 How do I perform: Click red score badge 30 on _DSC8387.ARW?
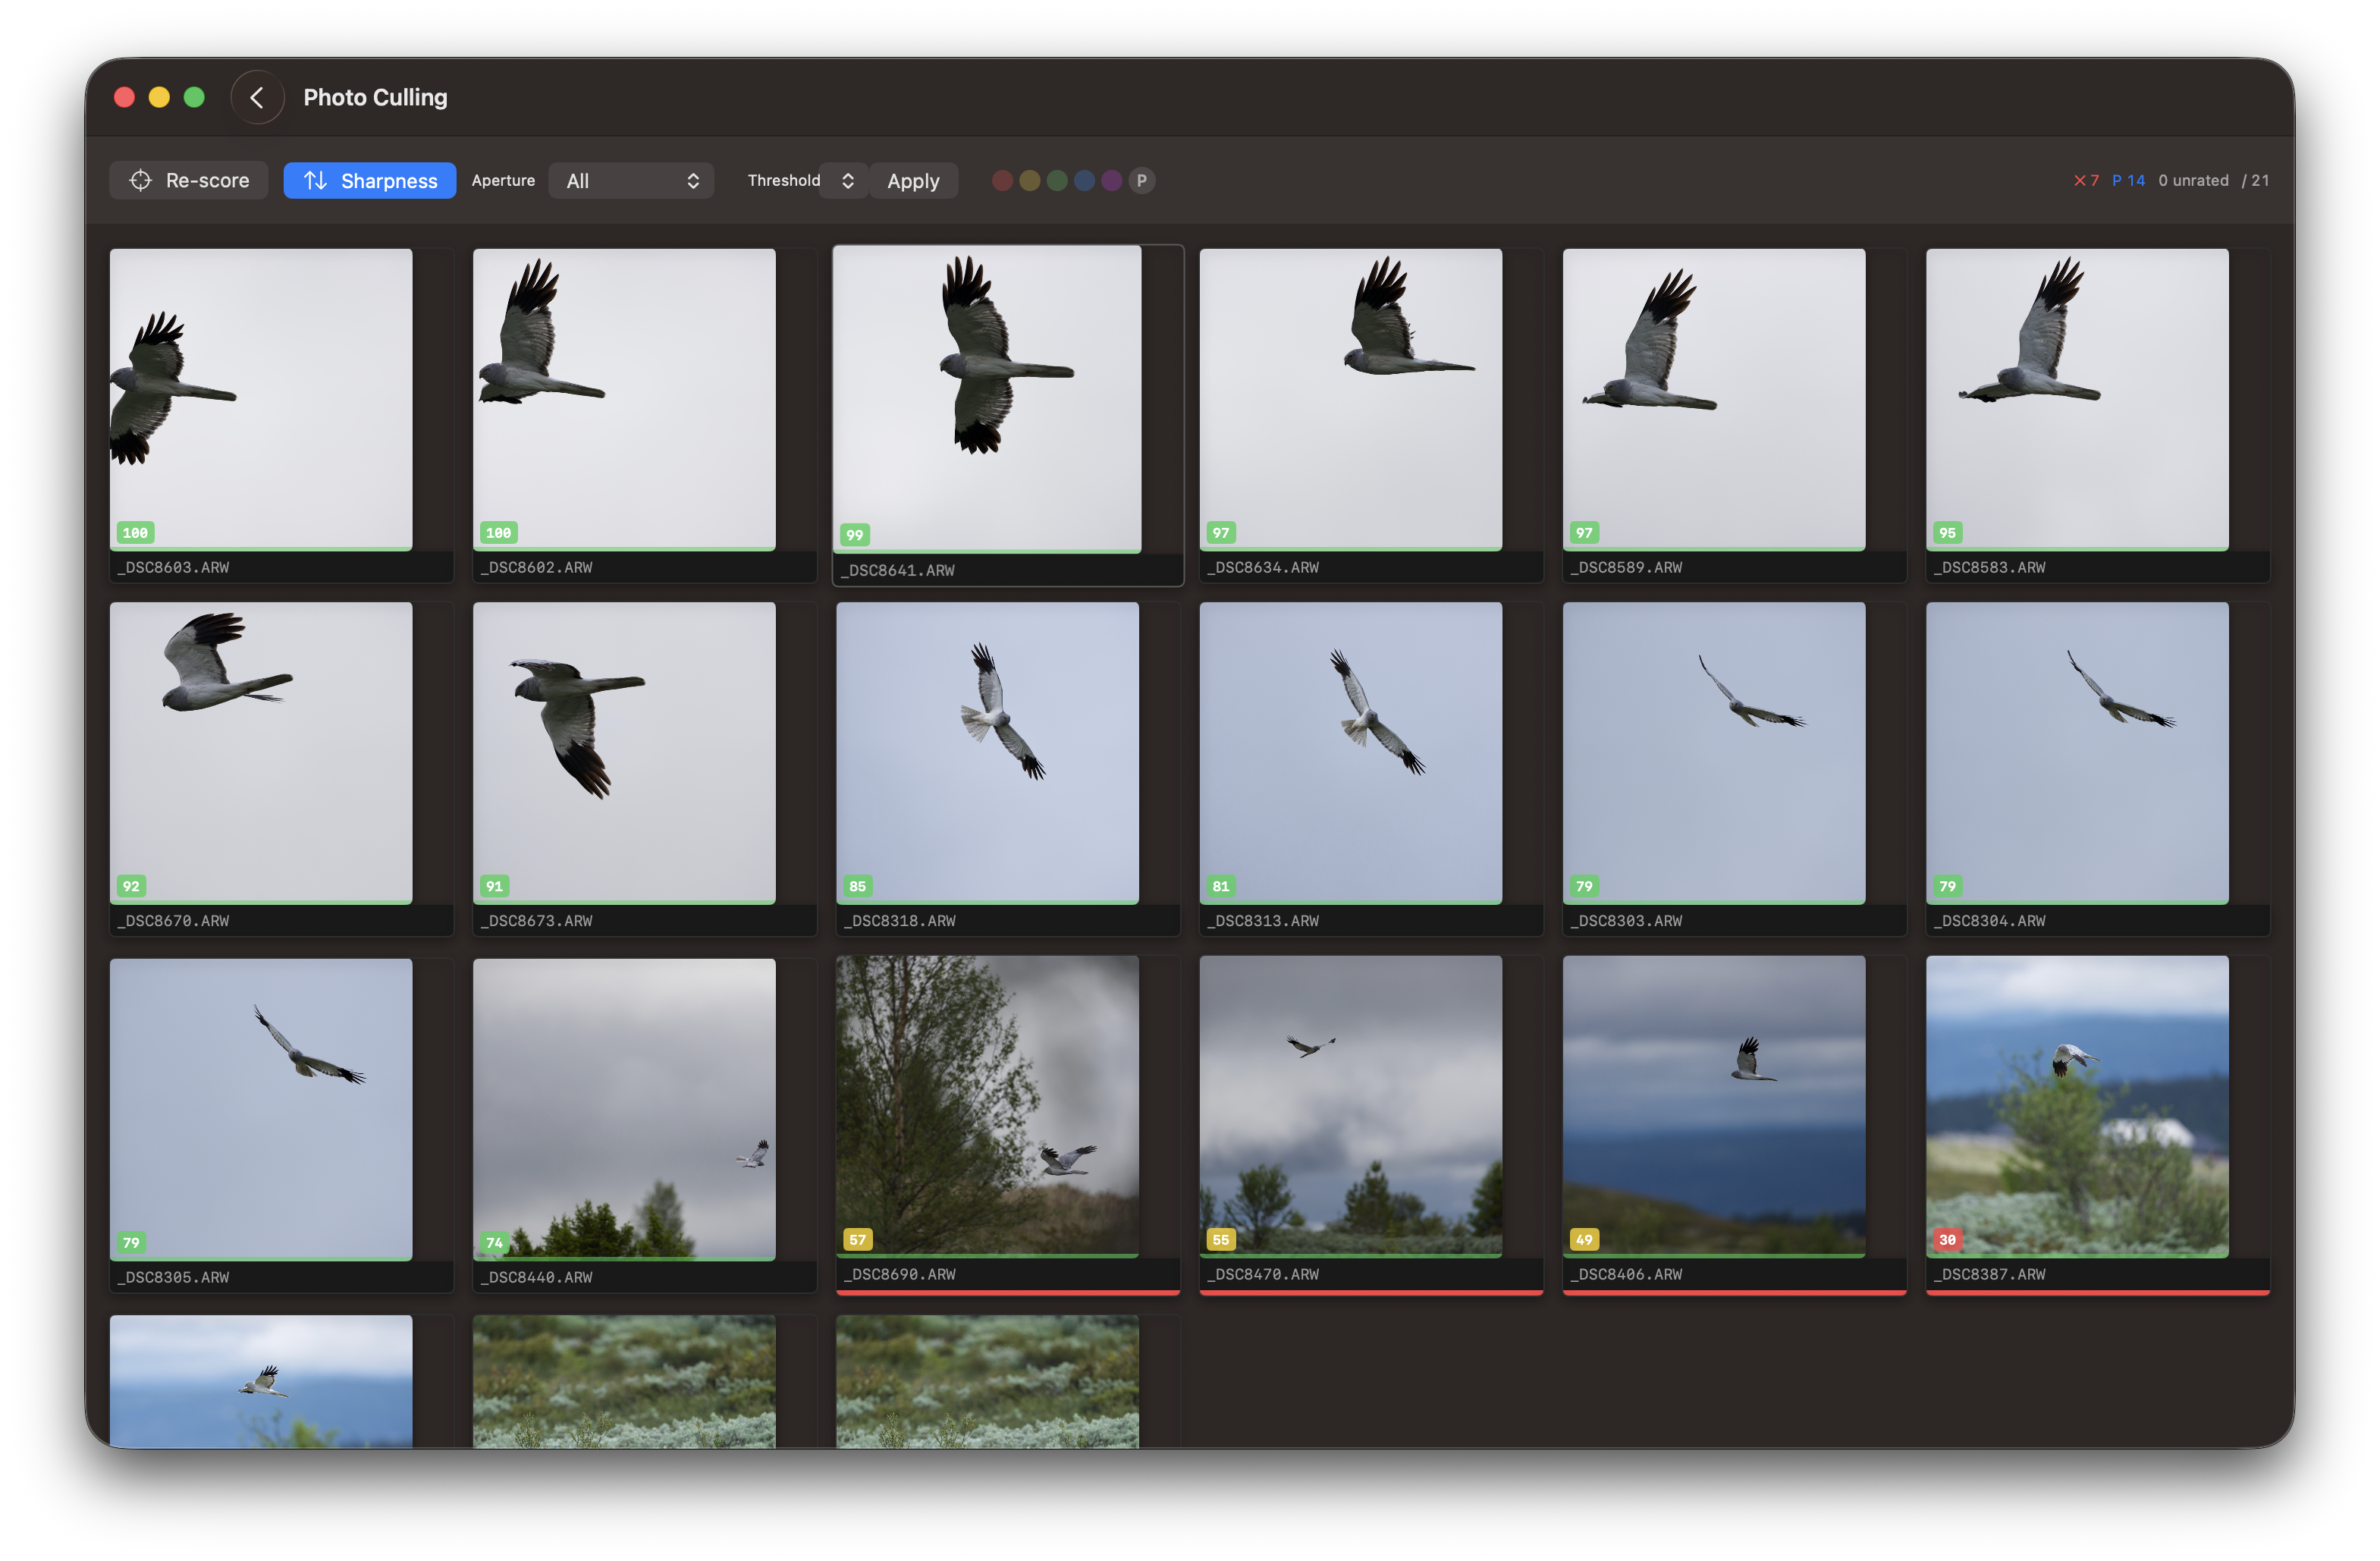coord(1946,1239)
